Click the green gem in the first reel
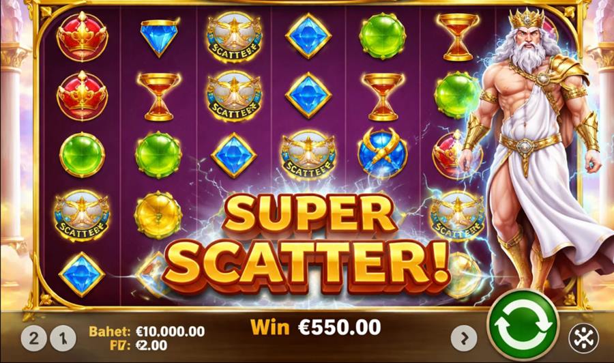This screenshot has width=614, height=363. tap(83, 155)
